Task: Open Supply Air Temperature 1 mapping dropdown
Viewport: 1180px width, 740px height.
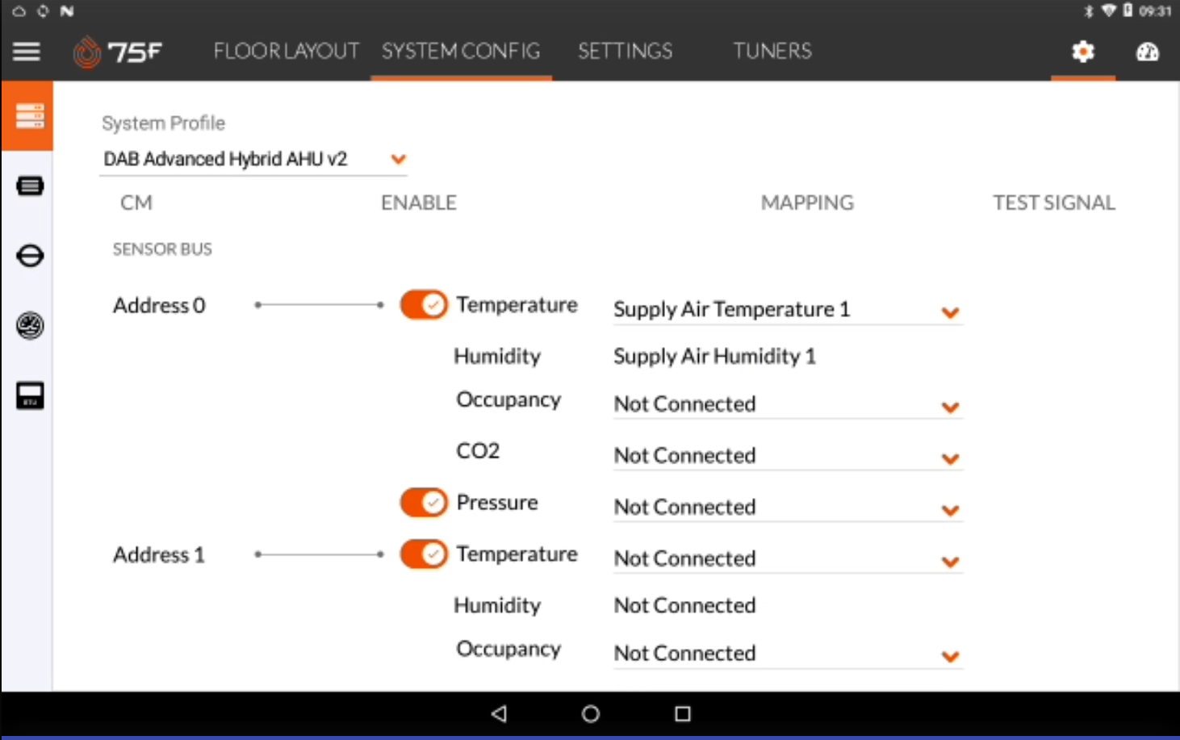Action: [788, 310]
